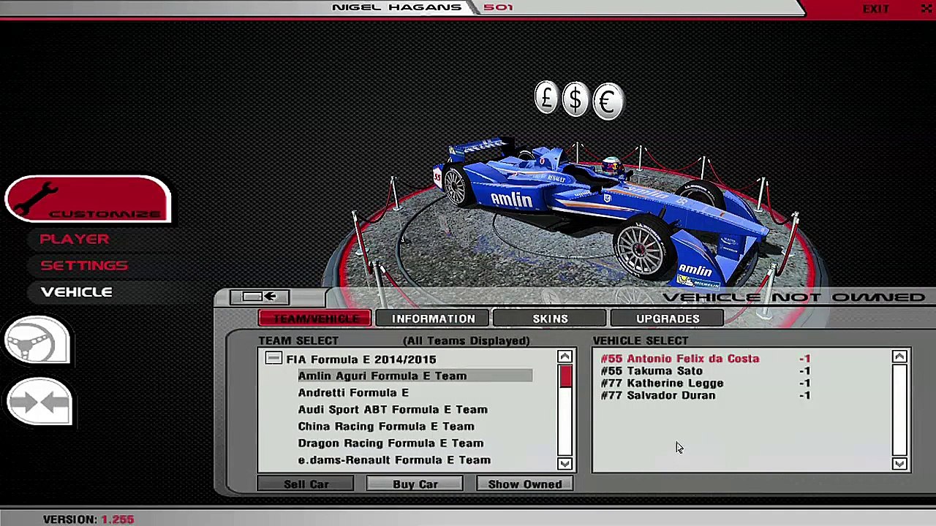Click team list scroll up arrow
The height and width of the screenshot is (526, 936).
[x=565, y=357]
